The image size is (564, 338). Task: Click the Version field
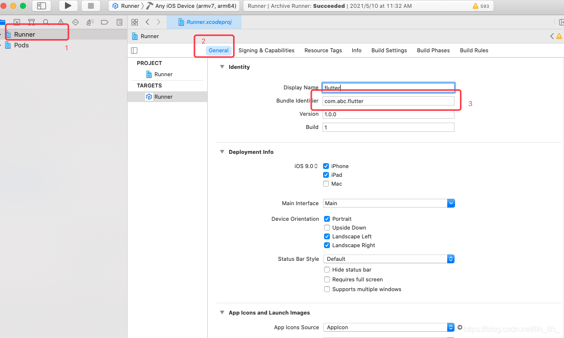tap(389, 114)
